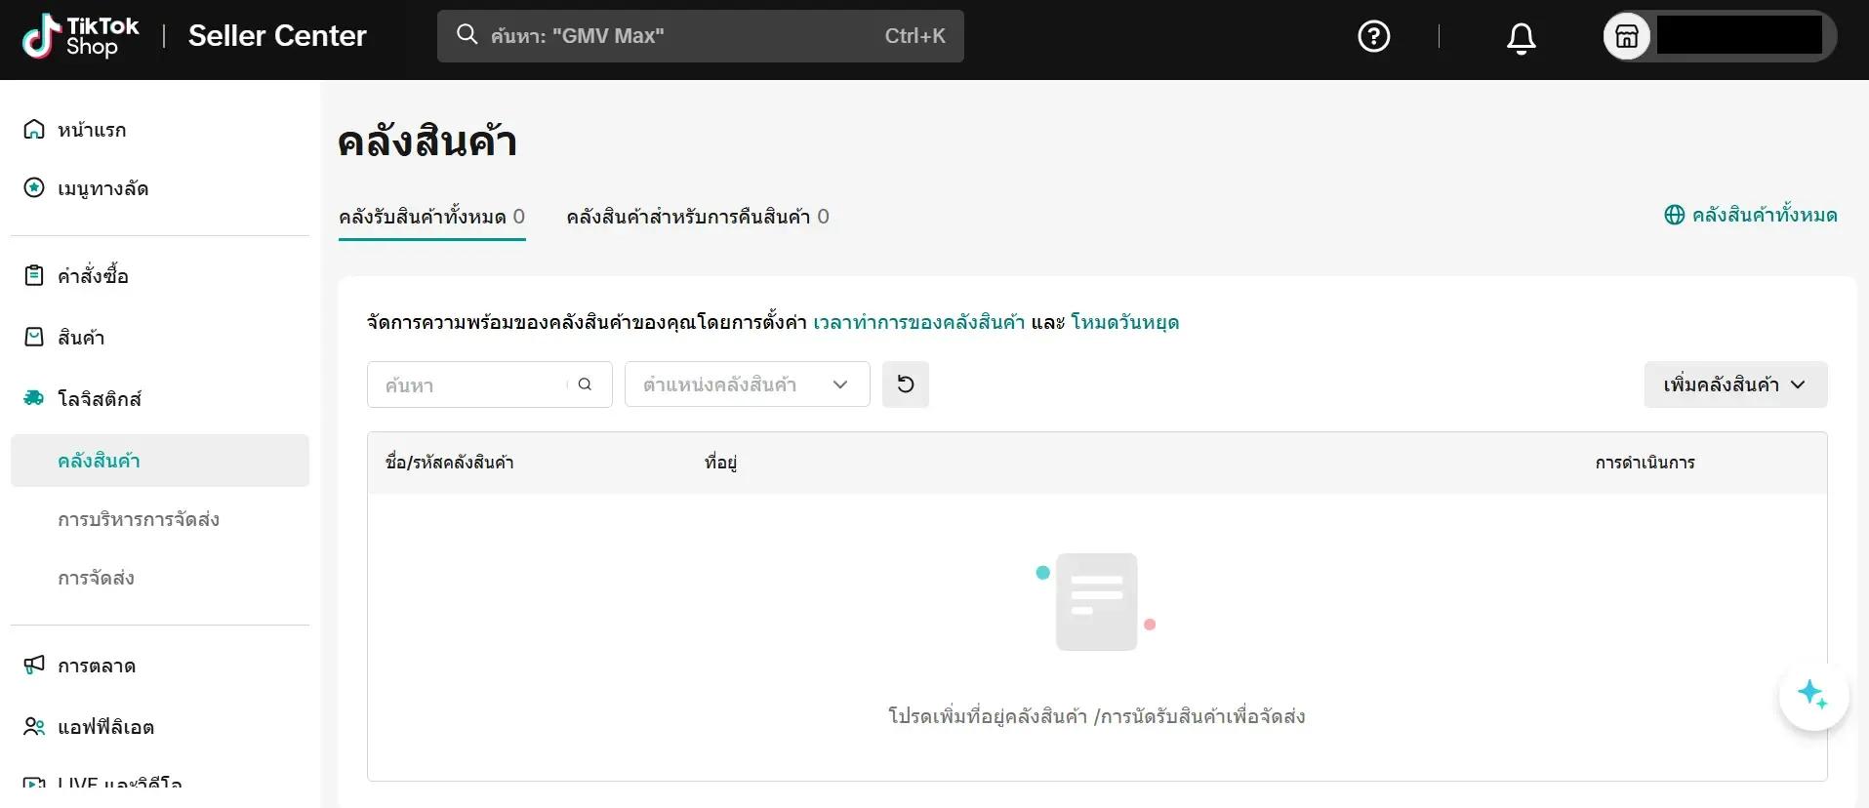Image resolution: width=1869 pixels, height=808 pixels.
Task: Click the โลจิสติกส์ truck icon
Action: [34, 398]
